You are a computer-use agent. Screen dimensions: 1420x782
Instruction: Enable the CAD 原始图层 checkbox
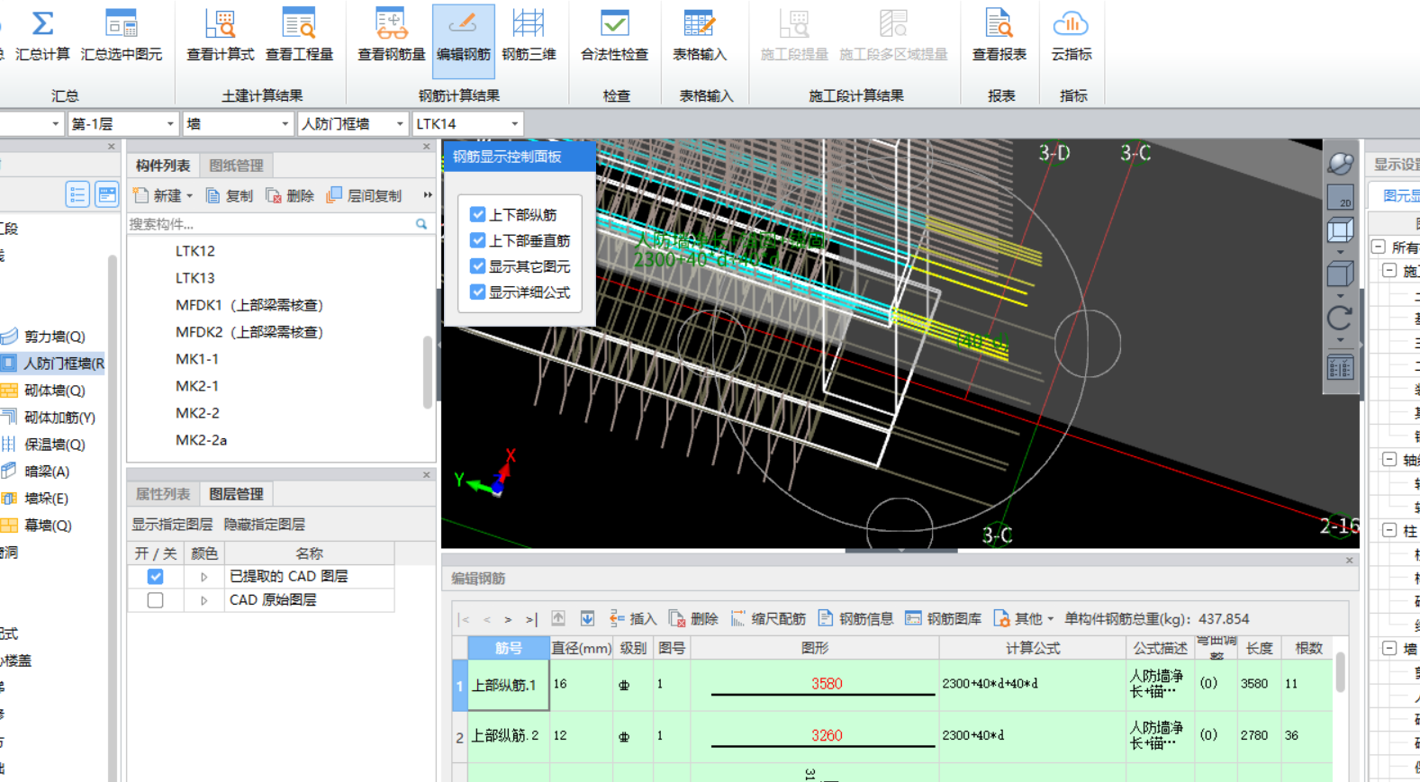[x=156, y=600]
